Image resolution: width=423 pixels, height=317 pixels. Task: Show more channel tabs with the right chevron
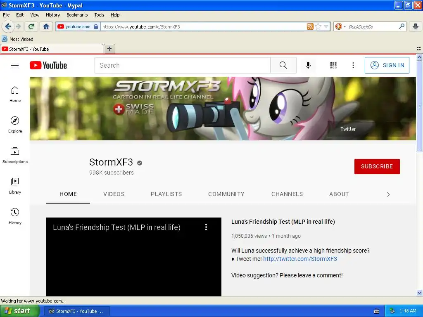388,194
